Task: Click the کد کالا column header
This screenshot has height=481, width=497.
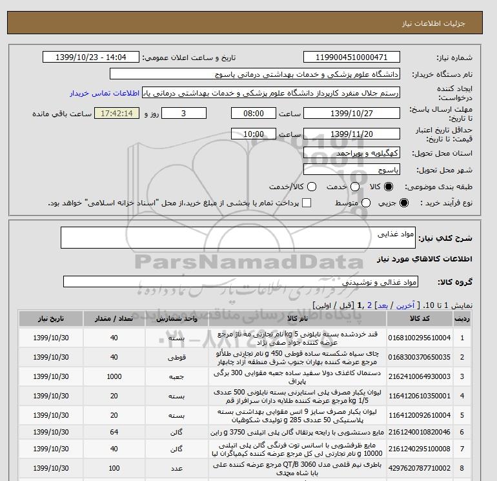Action: click(420, 319)
